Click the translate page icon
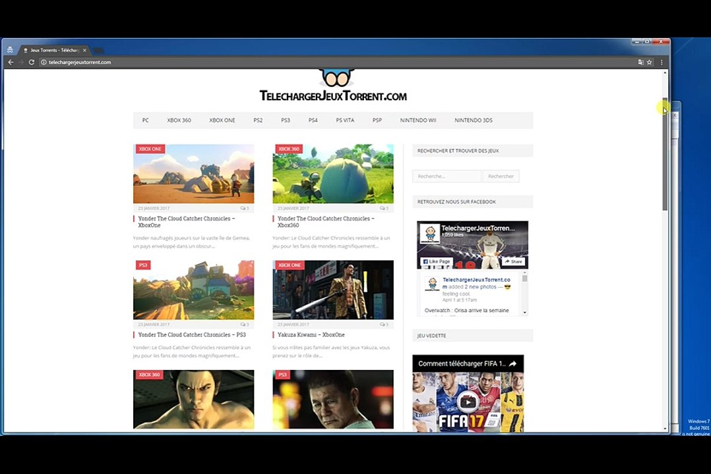Image resolution: width=711 pixels, height=474 pixels. (x=640, y=62)
